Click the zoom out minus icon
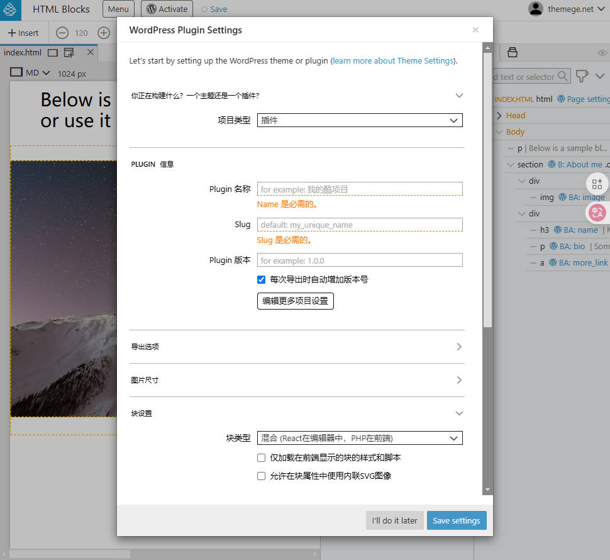Screen dimensions: 610x560 point(62,33)
